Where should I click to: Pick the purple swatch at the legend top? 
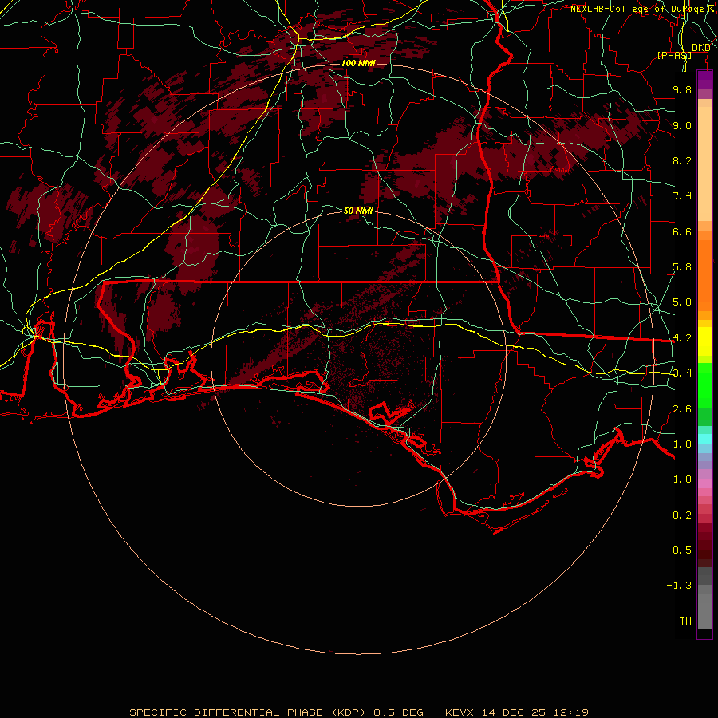[704, 80]
